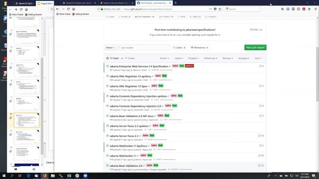319x179 pixels.
Task: Open page actions three-dot menu in address bar
Action: [x=210, y=9]
